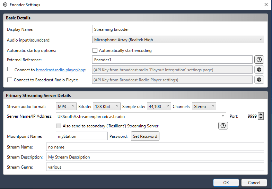Click the Broadcast Radio Player API key field

[x=172, y=80]
